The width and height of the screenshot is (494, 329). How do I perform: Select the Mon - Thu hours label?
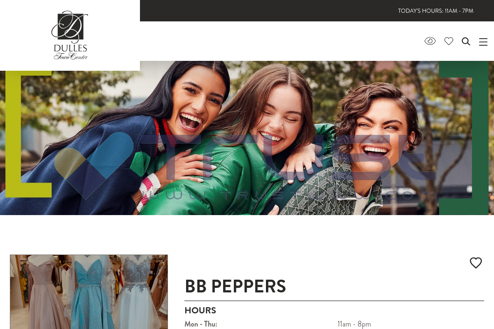point(201,324)
